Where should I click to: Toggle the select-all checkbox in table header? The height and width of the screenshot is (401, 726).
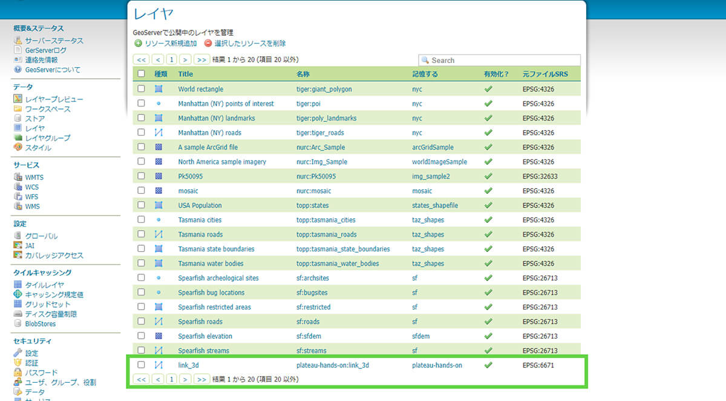tap(142, 74)
